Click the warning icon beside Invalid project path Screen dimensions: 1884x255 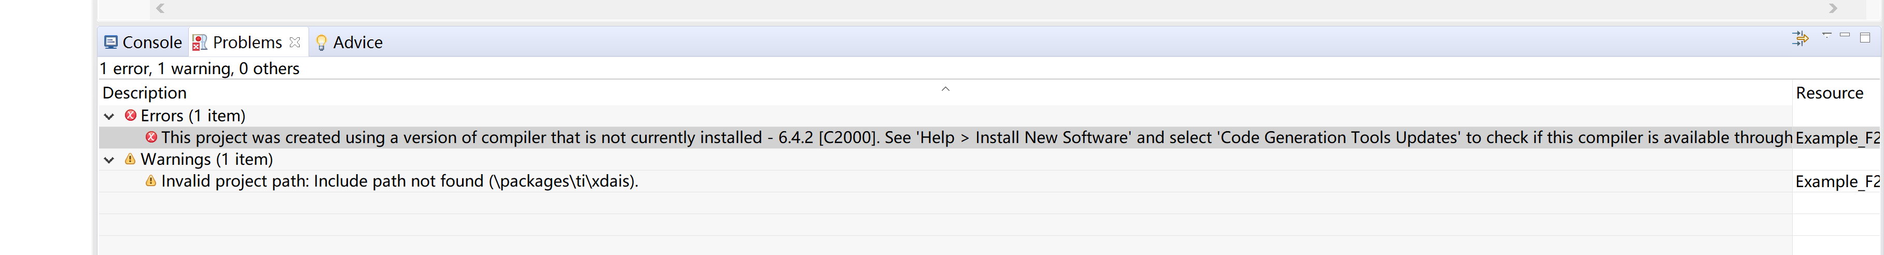tap(151, 181)
